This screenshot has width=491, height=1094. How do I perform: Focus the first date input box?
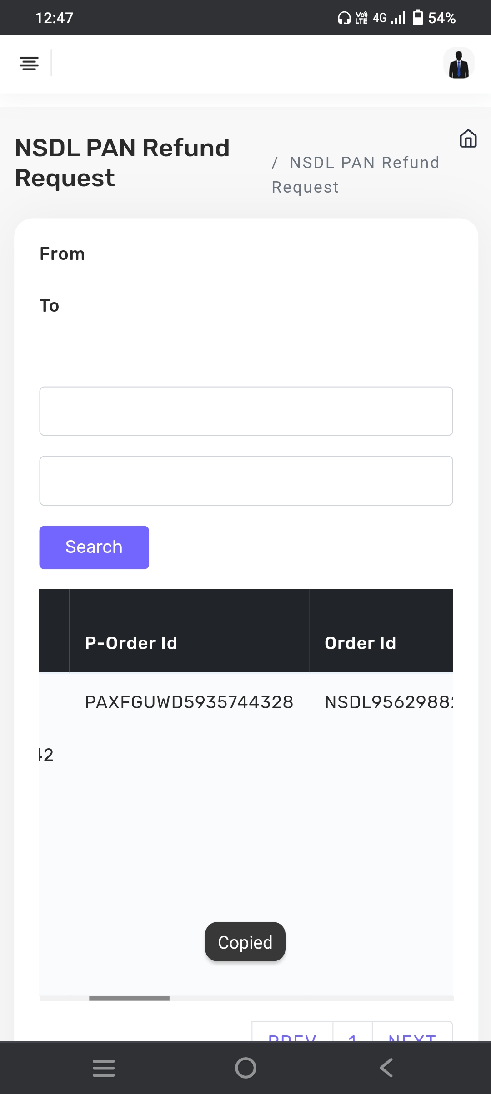pos(246,411)
